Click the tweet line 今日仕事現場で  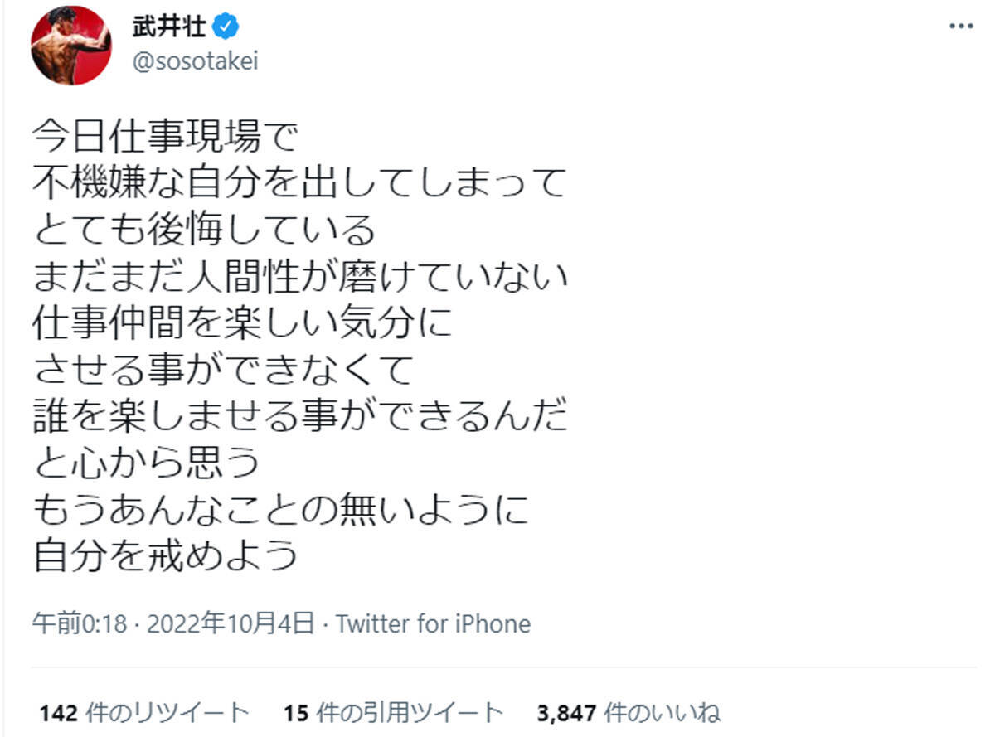click(x=164, y=136)
